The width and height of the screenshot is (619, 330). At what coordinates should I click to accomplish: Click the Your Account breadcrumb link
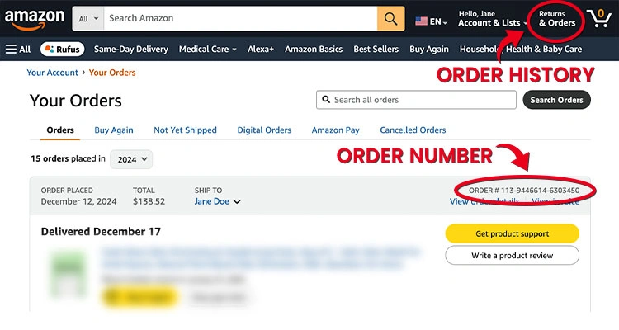53,73
